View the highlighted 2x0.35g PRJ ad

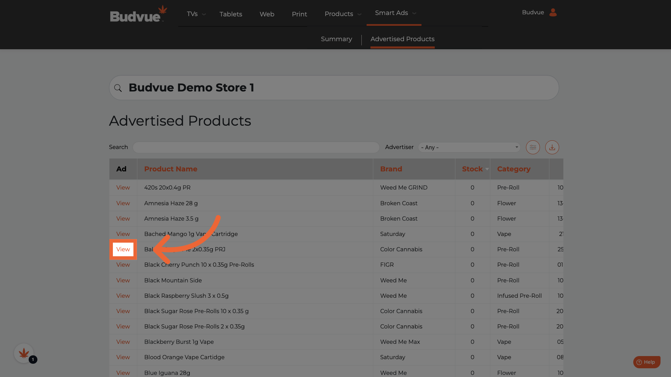pos(123,249)
